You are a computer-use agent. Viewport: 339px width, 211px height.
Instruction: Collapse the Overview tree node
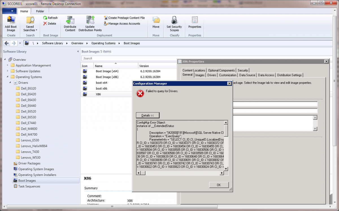tap(5, 60)
